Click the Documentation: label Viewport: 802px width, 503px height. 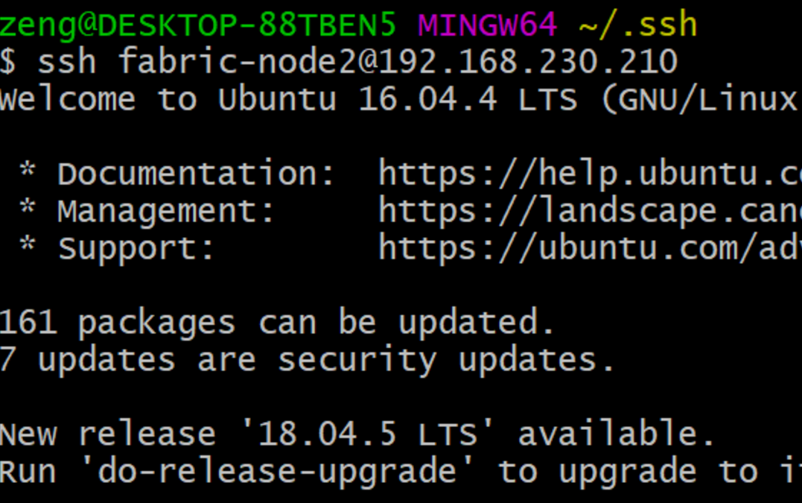pyautogui.click(x=197, y=174)
